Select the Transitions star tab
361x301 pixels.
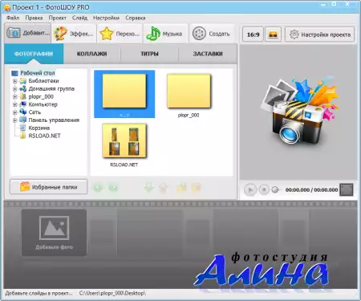pos(120,34)
